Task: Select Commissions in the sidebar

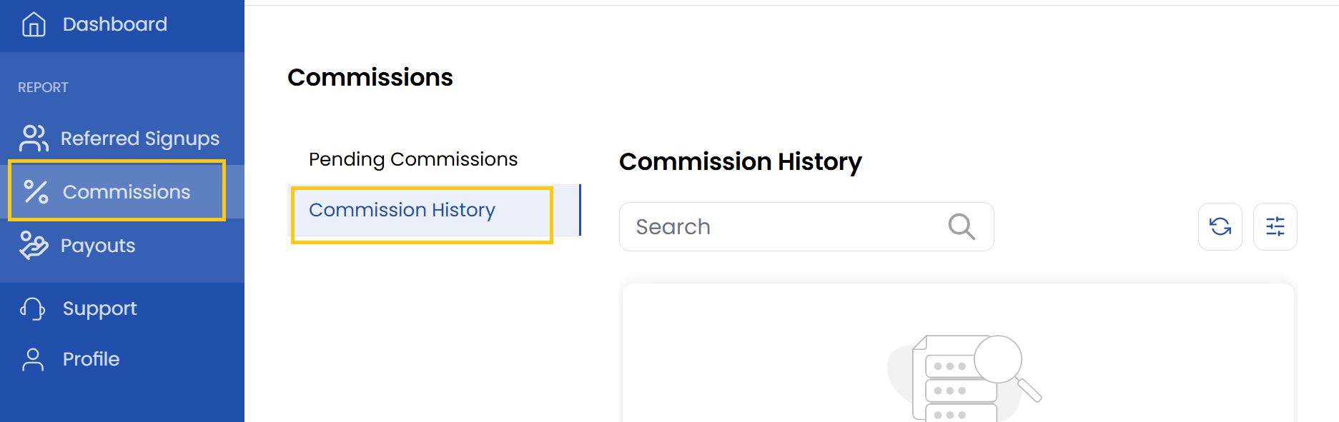Action: click(127, 192)
